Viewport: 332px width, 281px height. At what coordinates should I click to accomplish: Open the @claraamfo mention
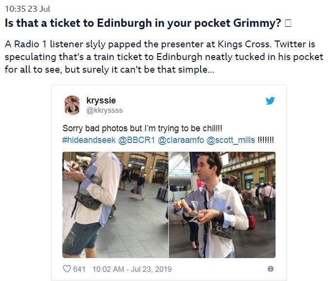tap(181, 140)
